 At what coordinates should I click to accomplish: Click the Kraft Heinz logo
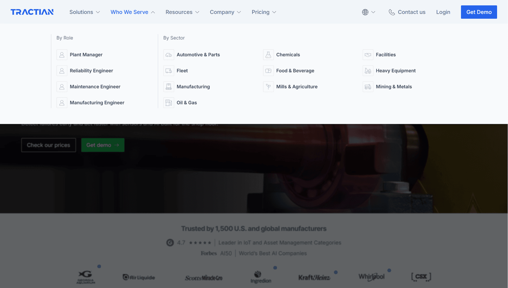point(314,277)
